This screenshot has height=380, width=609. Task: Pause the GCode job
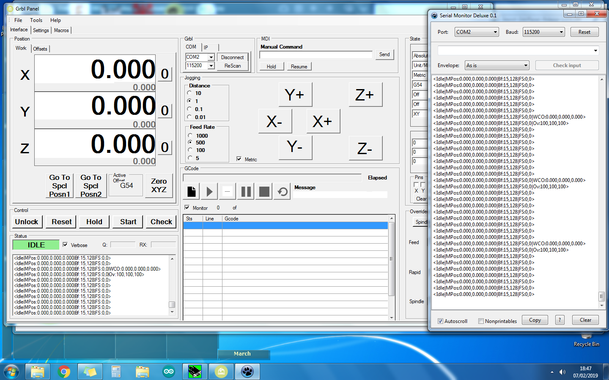point(246,192)
